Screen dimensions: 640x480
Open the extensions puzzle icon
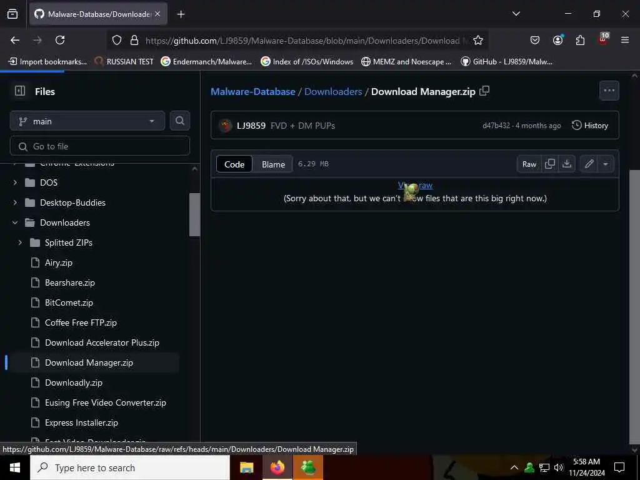[x=580, y=40]
